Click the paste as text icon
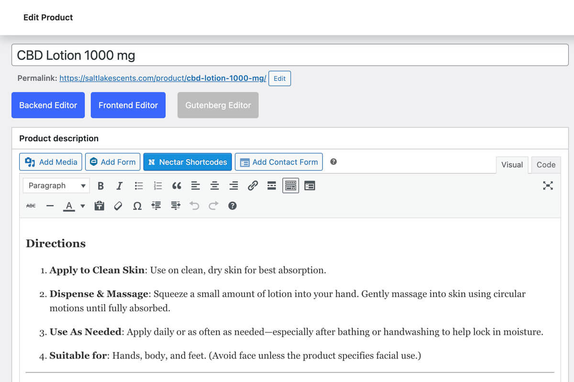Image resolution: width=574 pixels, height=382 pixels. 99,206
